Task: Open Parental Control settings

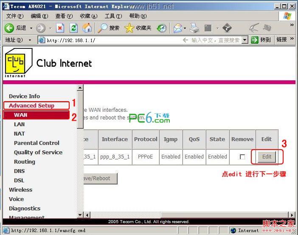Action: coord(37,143)
